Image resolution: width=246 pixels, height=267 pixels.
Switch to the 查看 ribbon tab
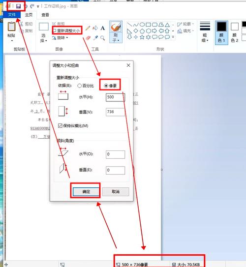45,15
